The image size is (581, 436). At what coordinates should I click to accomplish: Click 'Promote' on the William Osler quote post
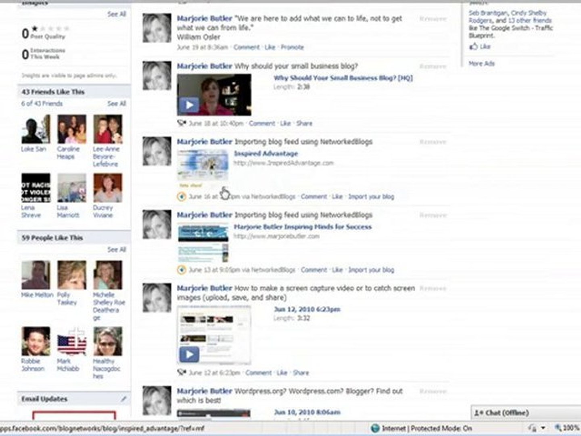click(292, 47)
